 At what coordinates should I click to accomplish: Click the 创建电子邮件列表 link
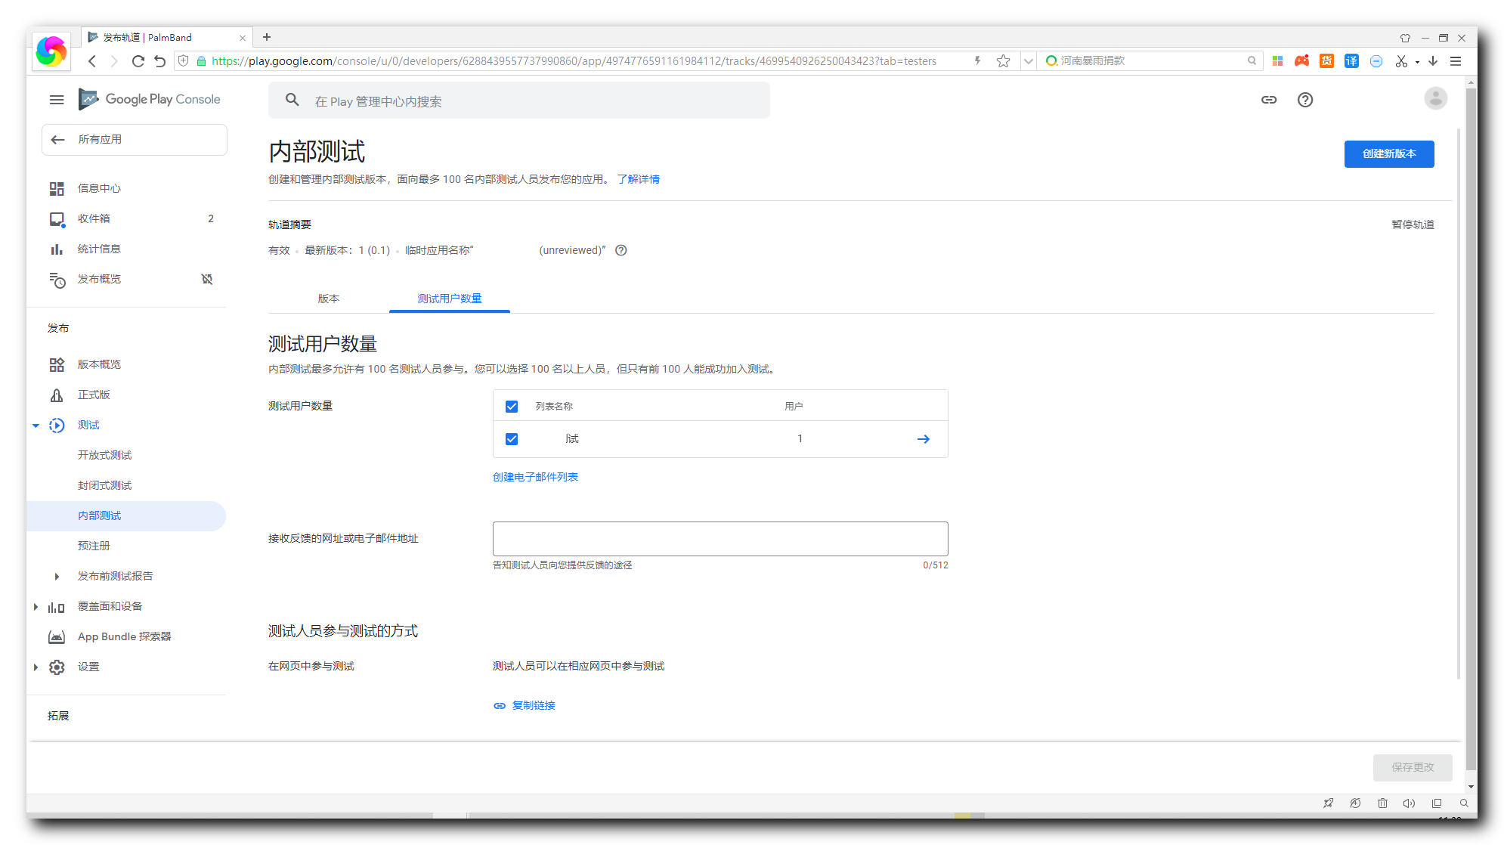[535, 477]
